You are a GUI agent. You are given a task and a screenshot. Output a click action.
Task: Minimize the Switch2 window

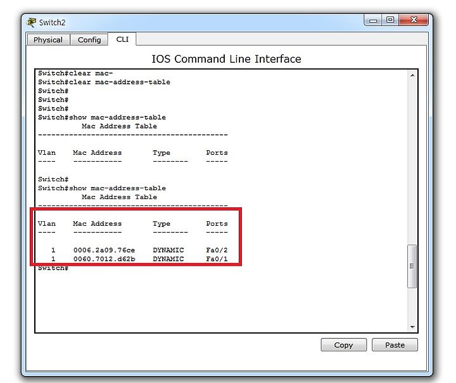click(373, 20)
